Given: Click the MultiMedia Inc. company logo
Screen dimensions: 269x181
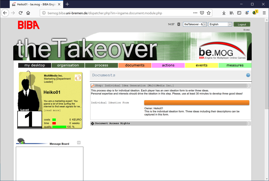Looking at the screenshot, I should (x=78, y=78).
